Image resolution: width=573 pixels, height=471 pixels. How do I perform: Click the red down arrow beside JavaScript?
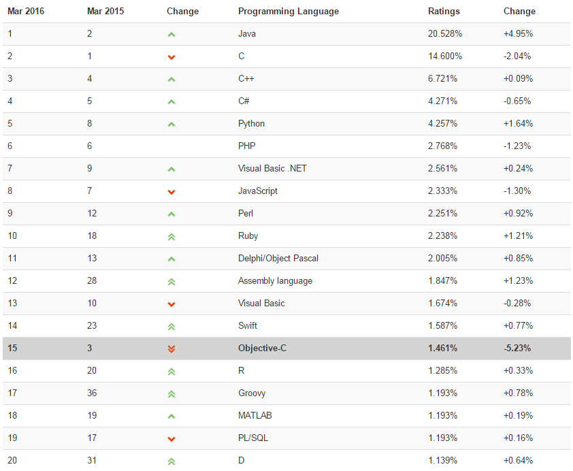click(171, 191)
